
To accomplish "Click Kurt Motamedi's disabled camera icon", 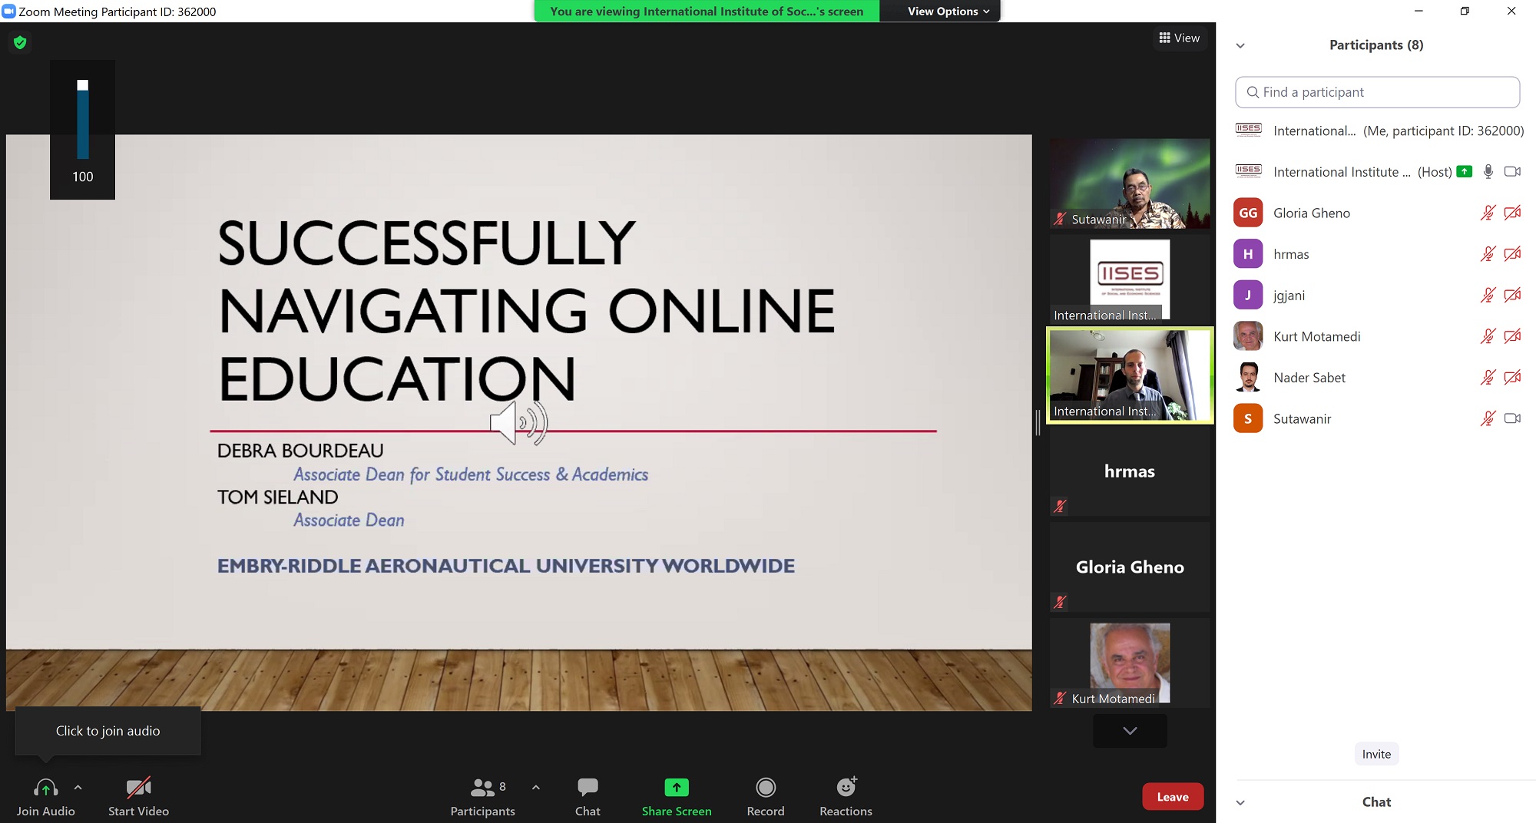I will (1512, 336).
